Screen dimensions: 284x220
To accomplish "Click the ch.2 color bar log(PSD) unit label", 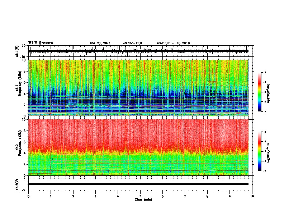I will (x=269, y=153).
